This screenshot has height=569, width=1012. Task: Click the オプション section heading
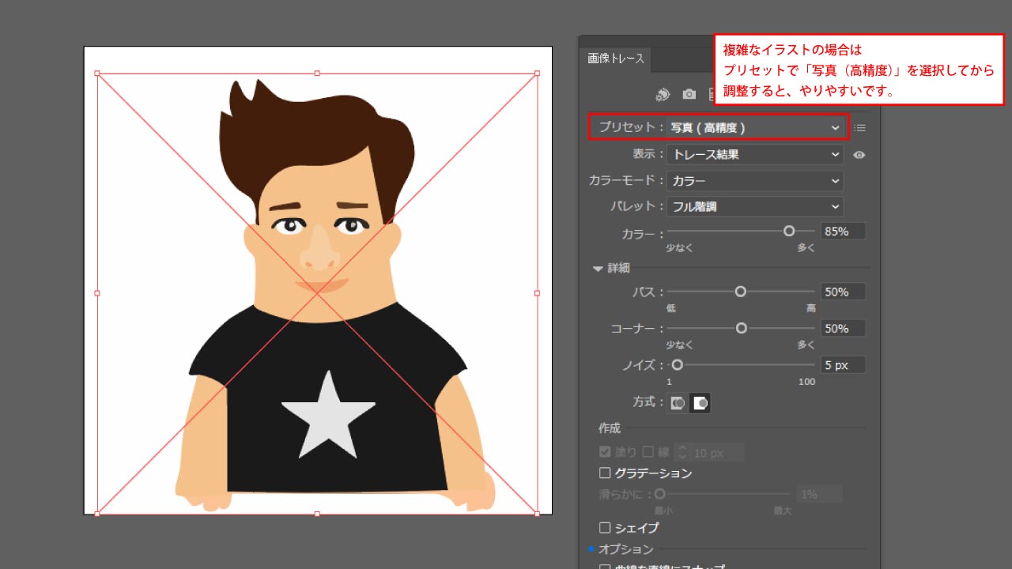625,549
